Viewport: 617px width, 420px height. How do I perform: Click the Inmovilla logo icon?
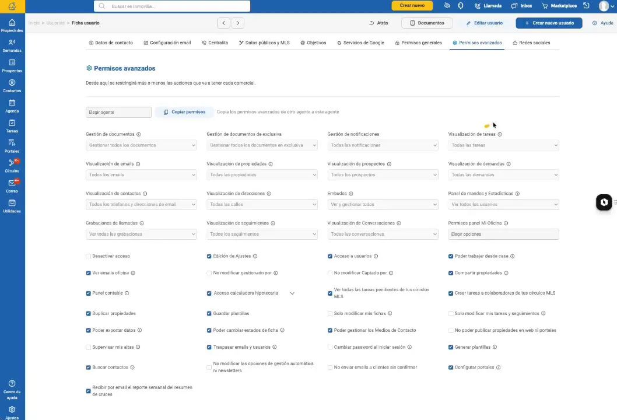(12, 6)
